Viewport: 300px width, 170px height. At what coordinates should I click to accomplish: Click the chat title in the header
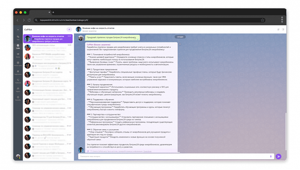click(x=98, y=28)
